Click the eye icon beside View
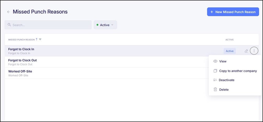263x122 pixels. point(215,61)
